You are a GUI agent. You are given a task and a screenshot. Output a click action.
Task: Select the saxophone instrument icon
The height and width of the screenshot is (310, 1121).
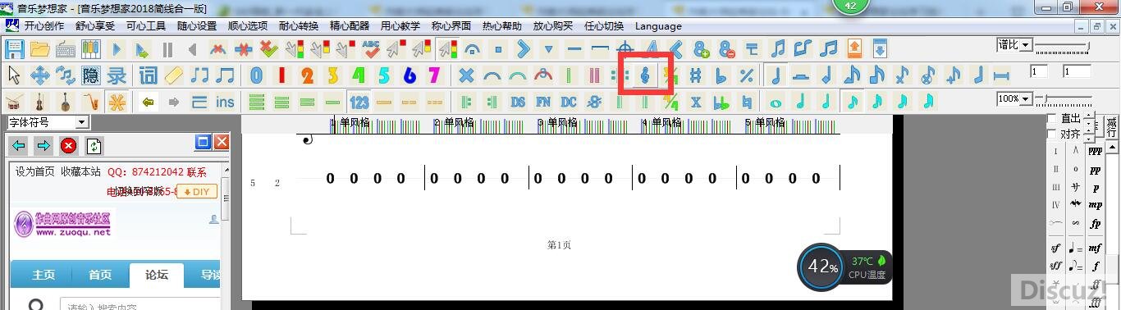[90, 103]
